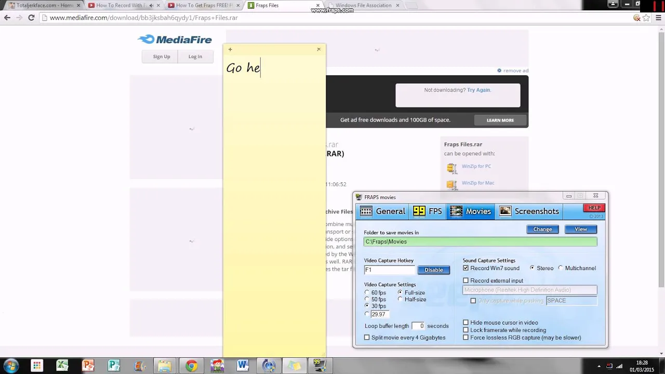The height and width of the screenshot is (374, 665).
Task: Open the Screenshots tab in FRAPS
Action: coord(529,211)
